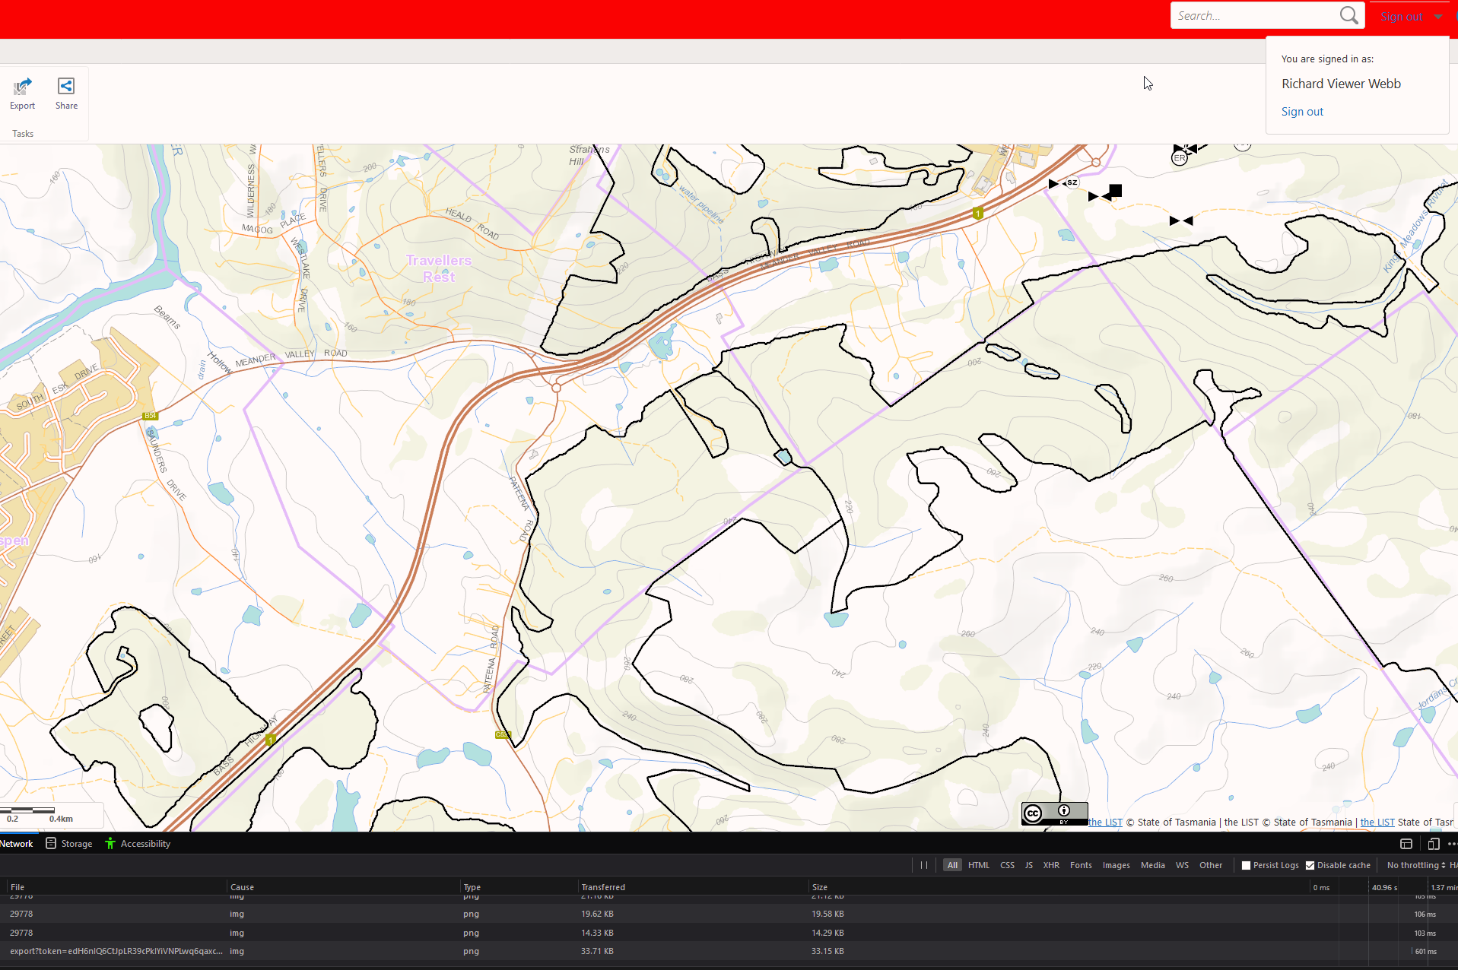Filter network requests by WS
This screenshot has height=970, width=1458.
(1182, 865)
